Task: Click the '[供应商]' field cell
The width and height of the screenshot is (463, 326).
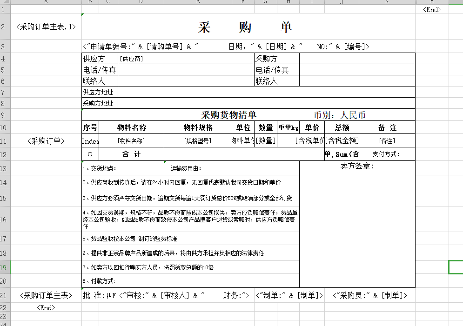Action: [186, 59]
